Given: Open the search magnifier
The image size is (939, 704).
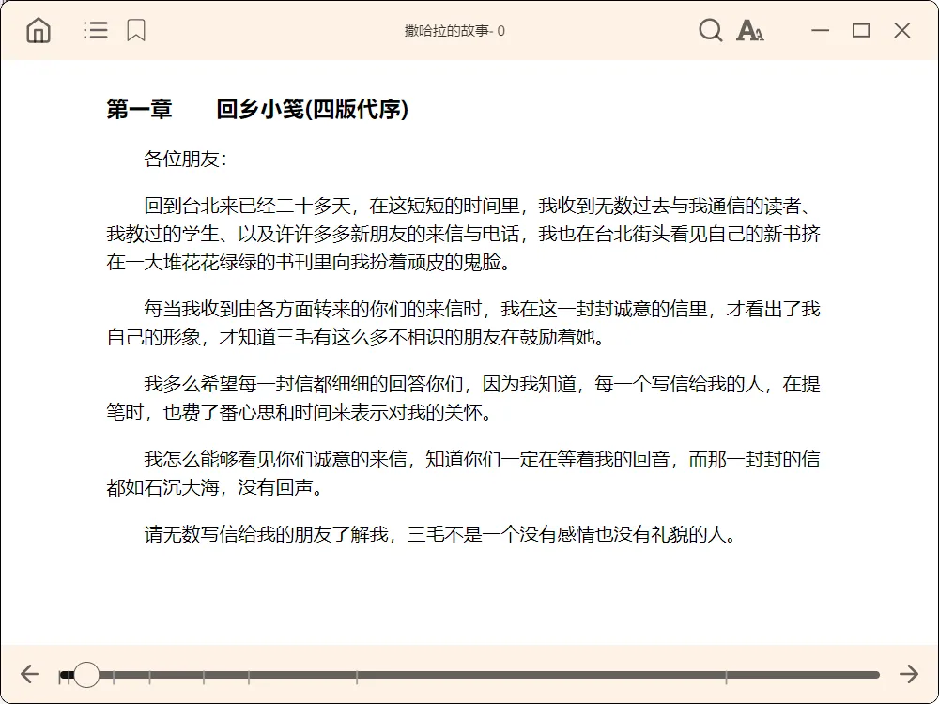Looking at the screenshot, I should coord(711,30).
